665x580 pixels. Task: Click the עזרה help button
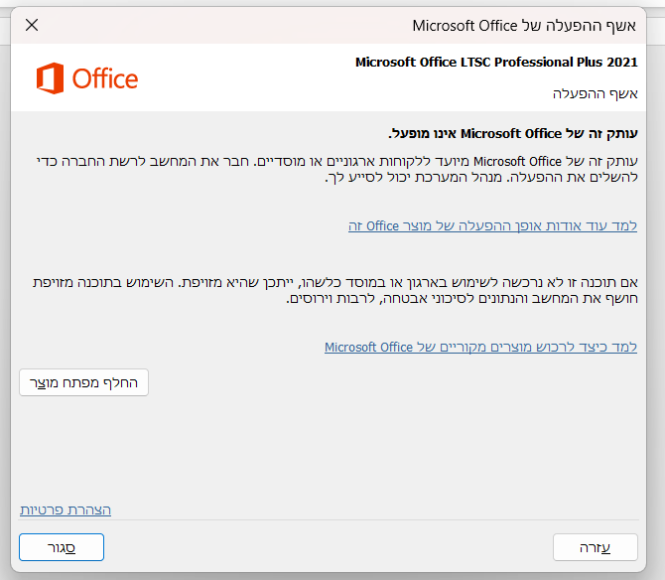coord(595,547)
